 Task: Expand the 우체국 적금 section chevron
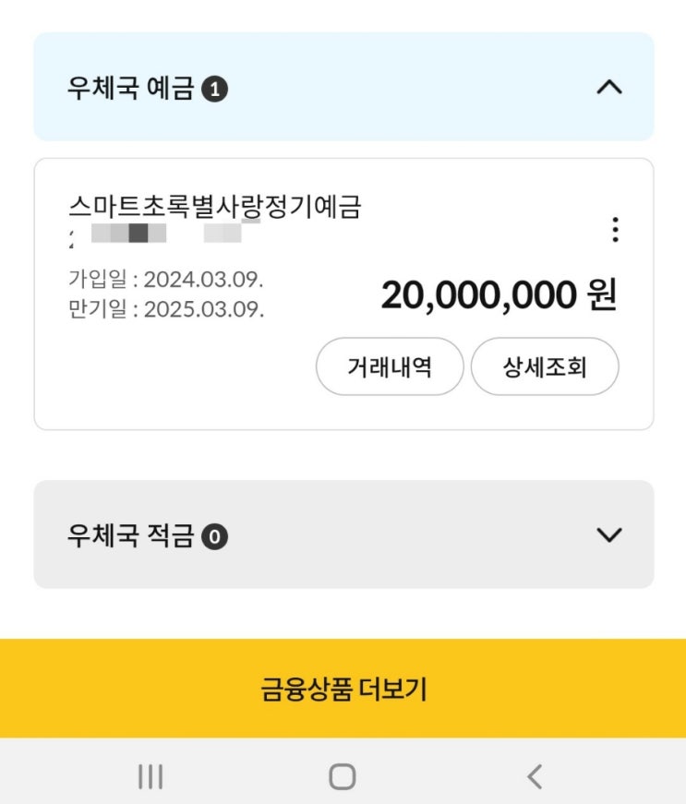coord(609,534)
